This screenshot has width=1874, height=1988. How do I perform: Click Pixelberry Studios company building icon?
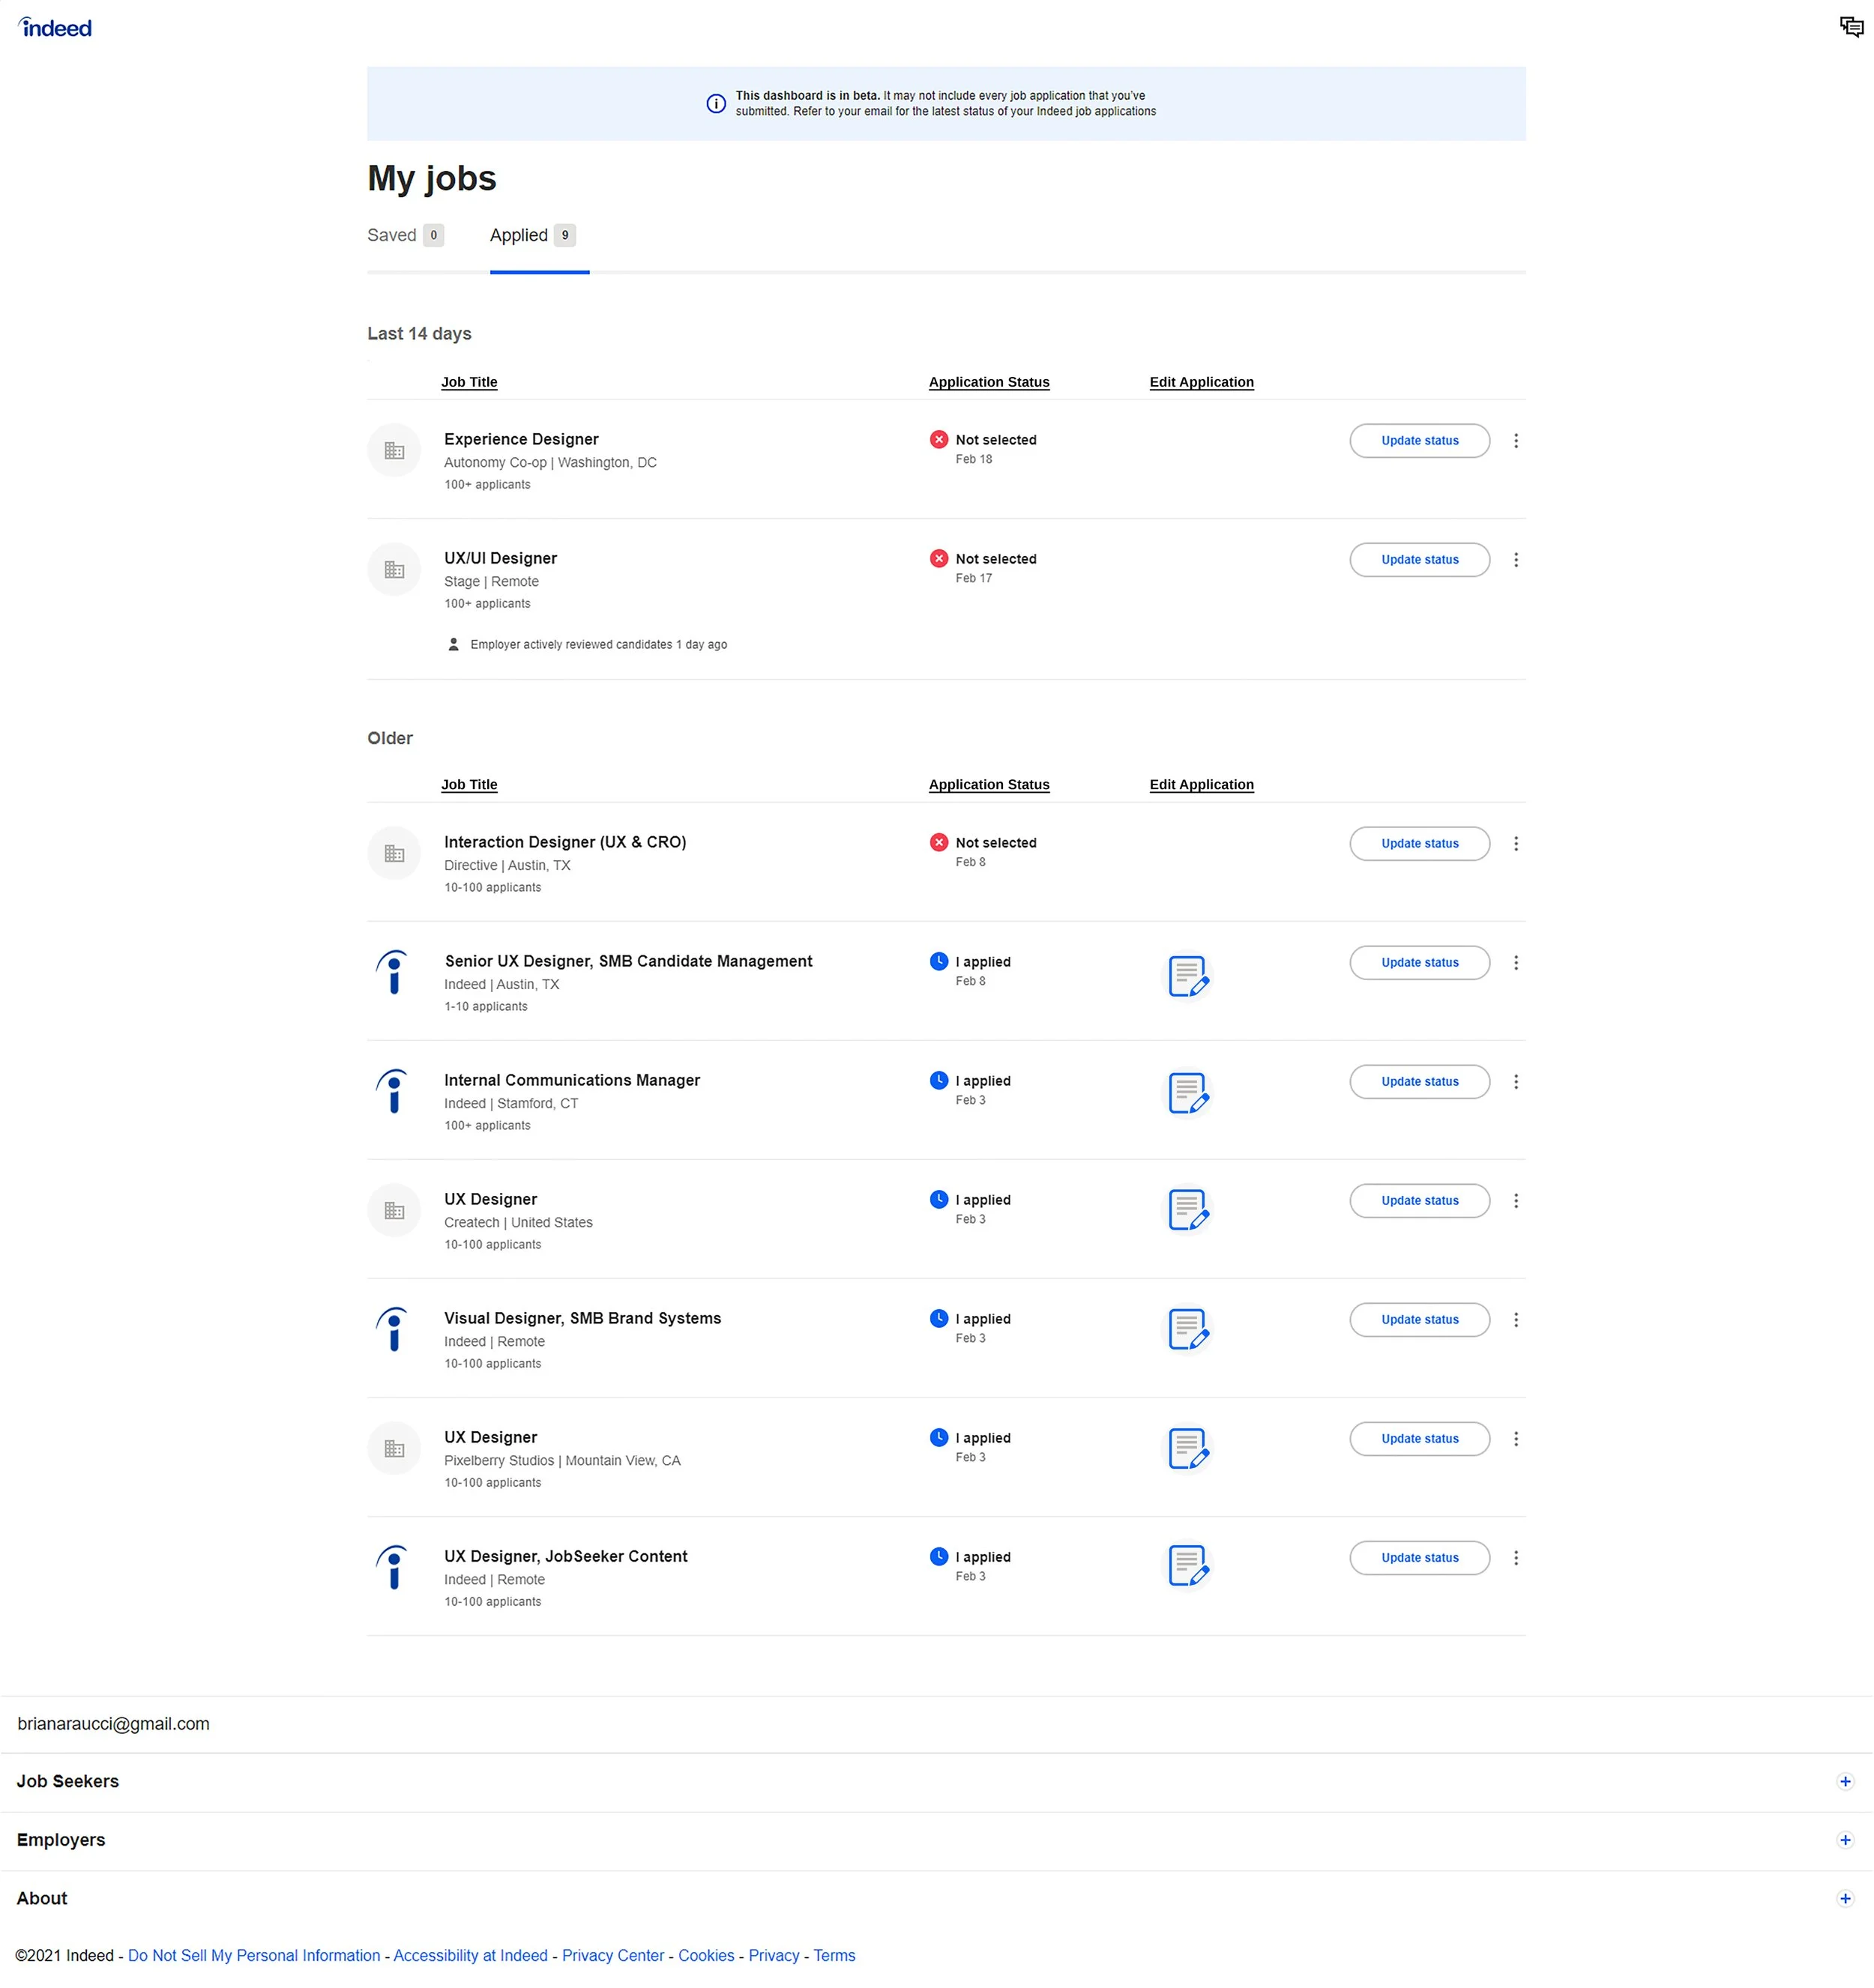(x=394, y=1449)
